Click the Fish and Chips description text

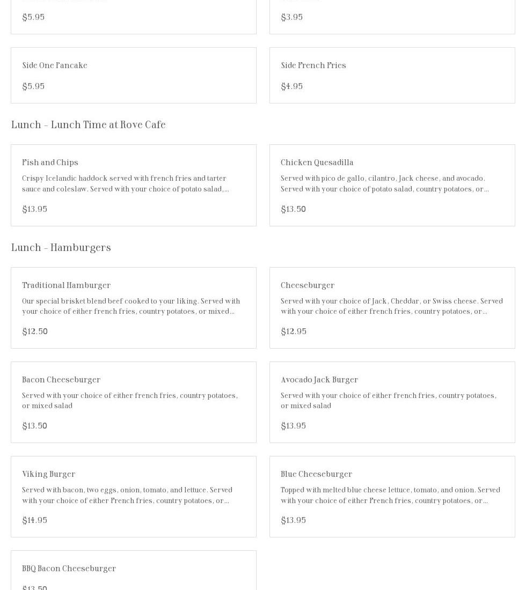[x=126, y=184]
